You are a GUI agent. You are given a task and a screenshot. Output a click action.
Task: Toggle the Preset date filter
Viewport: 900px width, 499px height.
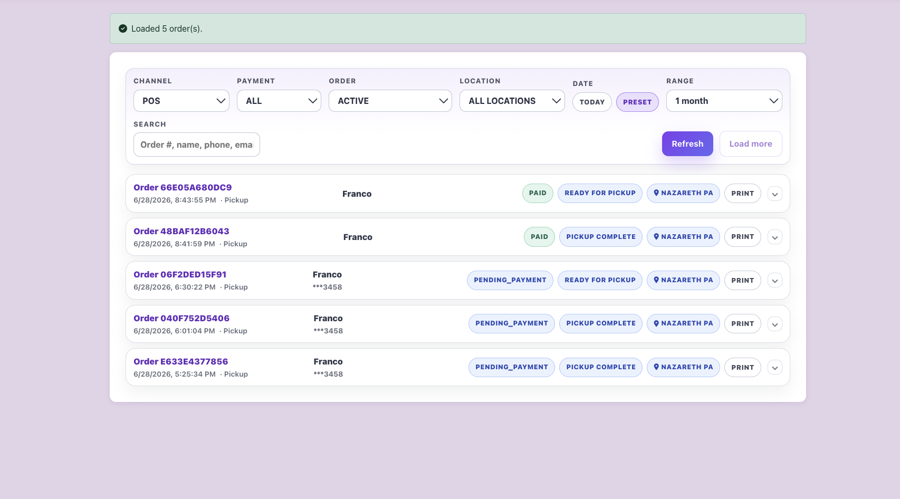[x=637, y=102]
